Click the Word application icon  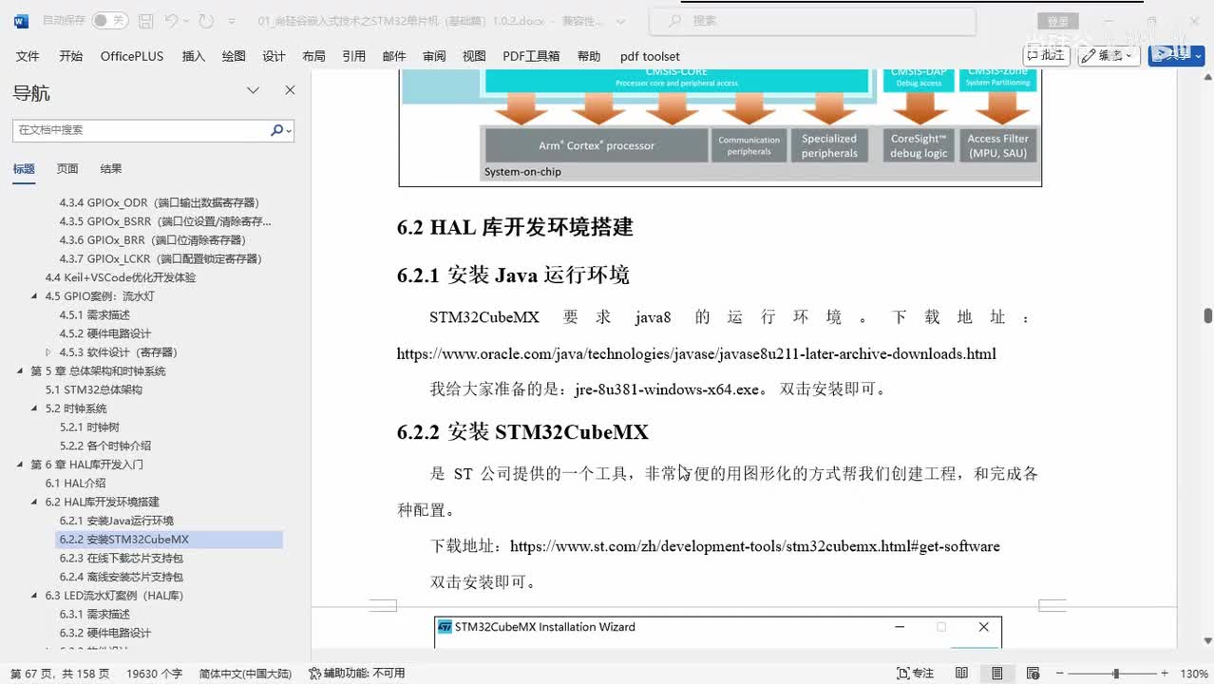[x=21, y=20]
